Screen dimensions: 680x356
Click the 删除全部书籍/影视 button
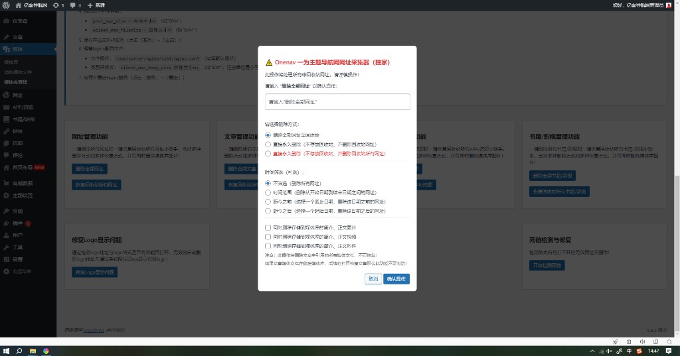click(x=552, y=176)
